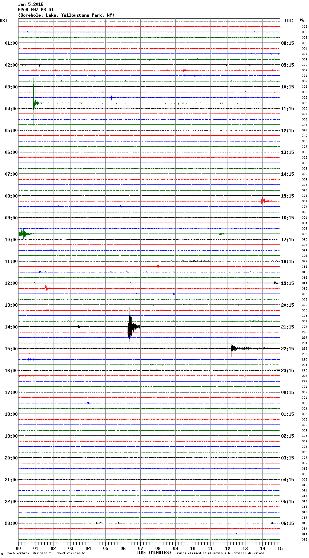Click the 11:15 UTC time label
309x558 pixels.
[288, 109]
